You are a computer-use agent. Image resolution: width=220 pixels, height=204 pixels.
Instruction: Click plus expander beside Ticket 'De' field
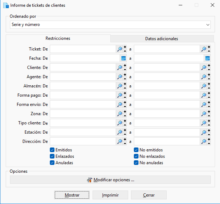click(x=125, y=47)
